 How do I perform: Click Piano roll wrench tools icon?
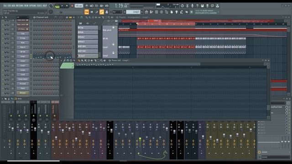(x=64, y=61)
